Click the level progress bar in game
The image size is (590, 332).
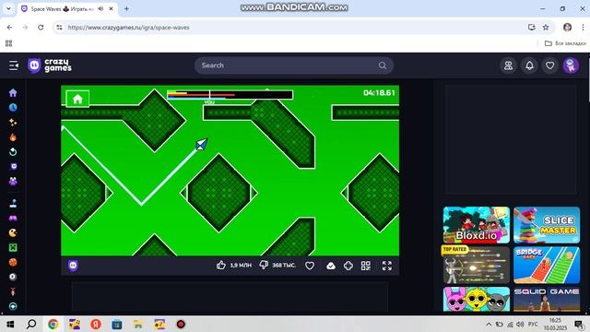point(230,94)
